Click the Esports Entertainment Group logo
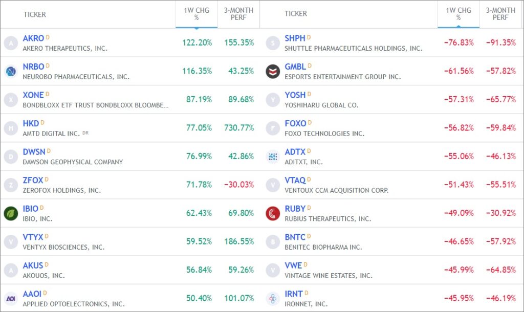Viewport: 524px width, 312px height. (x=273, y=72)
